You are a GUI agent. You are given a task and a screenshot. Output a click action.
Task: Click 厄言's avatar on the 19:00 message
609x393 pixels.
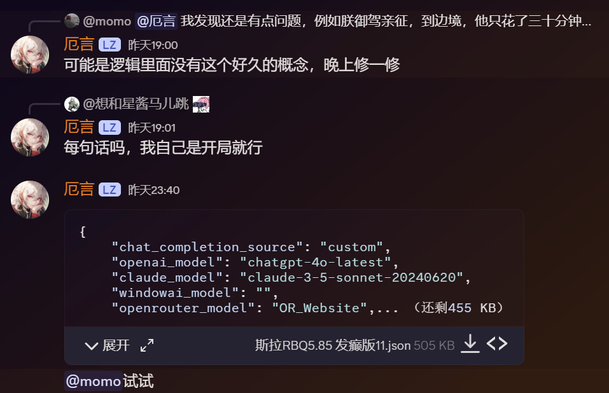click(30, 55)
